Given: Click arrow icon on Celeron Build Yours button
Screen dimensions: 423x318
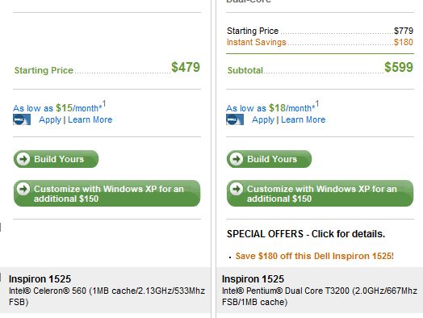Looking at the screenshot, I should [x=23, y=159].
